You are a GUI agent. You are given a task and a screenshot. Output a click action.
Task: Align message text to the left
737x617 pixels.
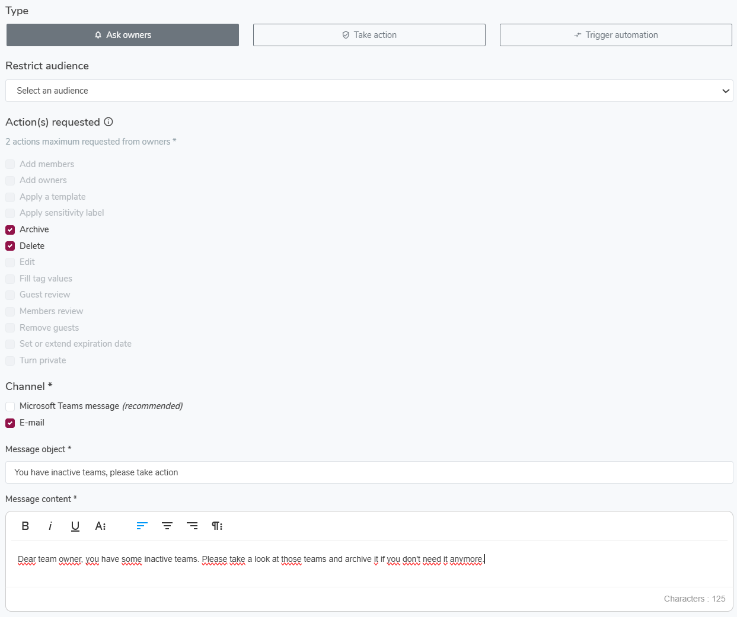click(x=142, y=526)
